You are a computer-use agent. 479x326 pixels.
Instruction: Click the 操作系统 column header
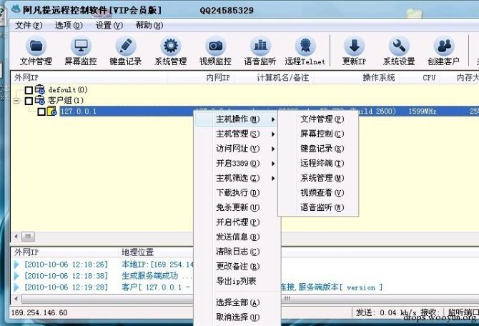[378, 77]
